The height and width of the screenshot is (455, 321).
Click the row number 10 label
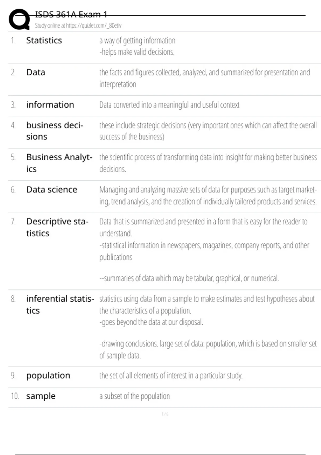pos(15,396)
